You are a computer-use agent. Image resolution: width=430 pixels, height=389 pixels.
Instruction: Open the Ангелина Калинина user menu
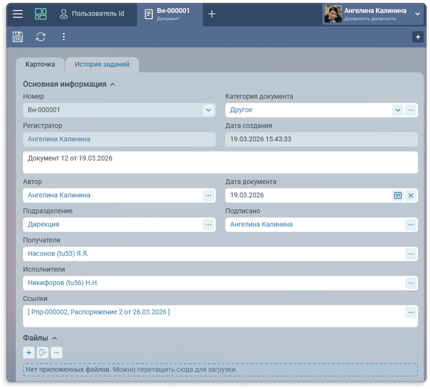[417, 14]
